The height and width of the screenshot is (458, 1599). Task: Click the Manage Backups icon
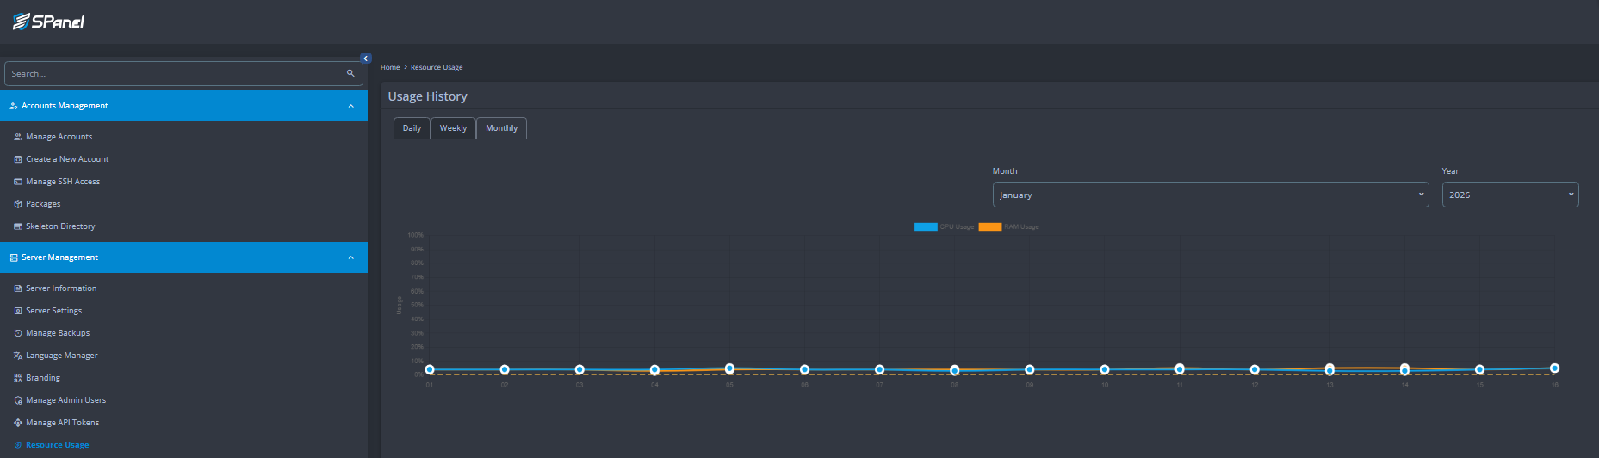point(18,333)
